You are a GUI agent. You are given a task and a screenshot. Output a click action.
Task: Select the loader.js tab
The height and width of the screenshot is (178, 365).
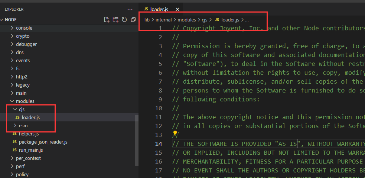click(162, 9)
